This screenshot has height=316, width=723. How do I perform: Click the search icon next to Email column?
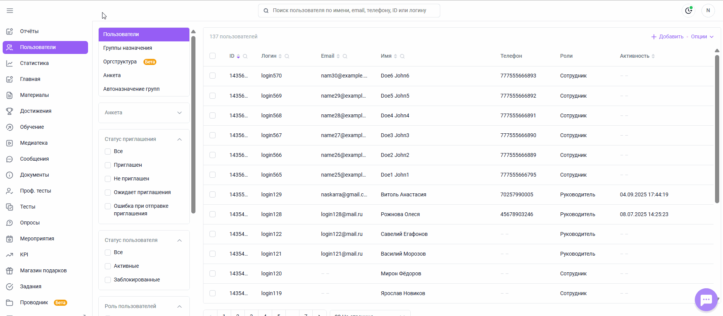[345, 56]
